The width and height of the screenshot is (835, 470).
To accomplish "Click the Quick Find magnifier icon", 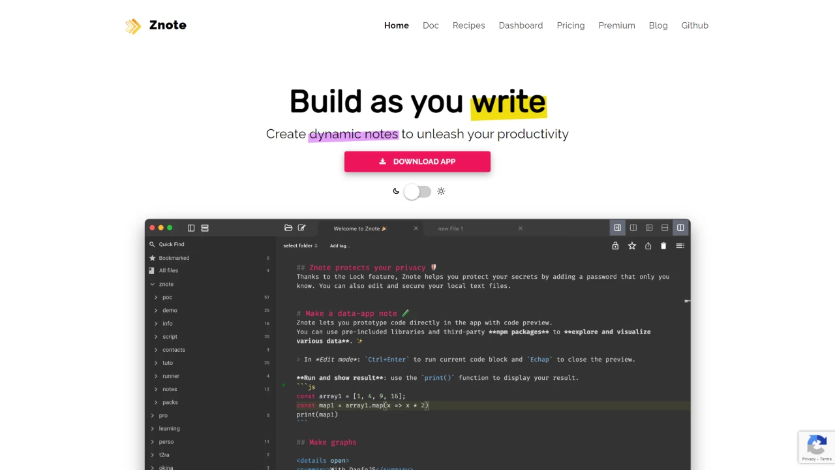I will point(152,244).
